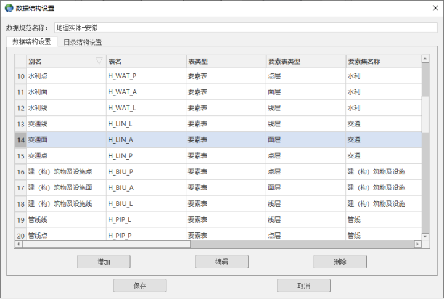Select row 10 header for 水利点
This screenshot has height=299, width=444.
coord(20,76)
